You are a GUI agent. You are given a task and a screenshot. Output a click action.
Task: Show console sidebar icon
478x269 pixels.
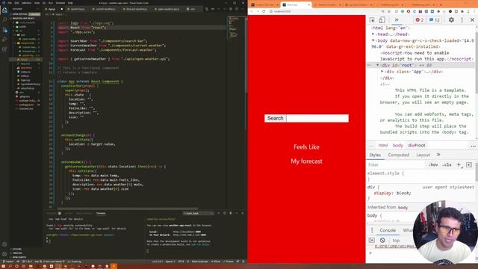click(x=372, y=241)
